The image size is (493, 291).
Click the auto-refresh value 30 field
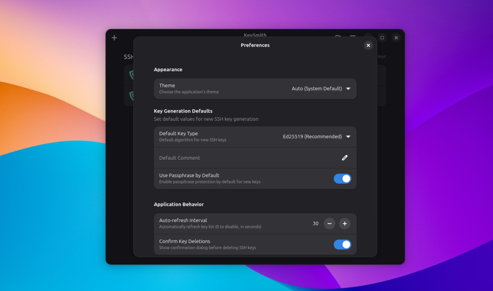point(315,224)
